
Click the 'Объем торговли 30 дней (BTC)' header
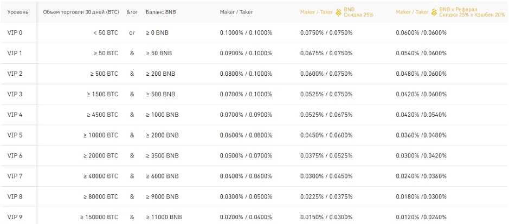81,12
